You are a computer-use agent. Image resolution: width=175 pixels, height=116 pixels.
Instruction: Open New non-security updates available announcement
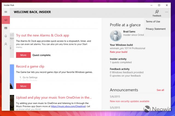(130, 101)
